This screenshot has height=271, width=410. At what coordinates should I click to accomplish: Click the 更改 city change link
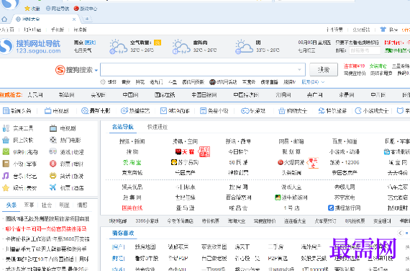tap(90, 43)
